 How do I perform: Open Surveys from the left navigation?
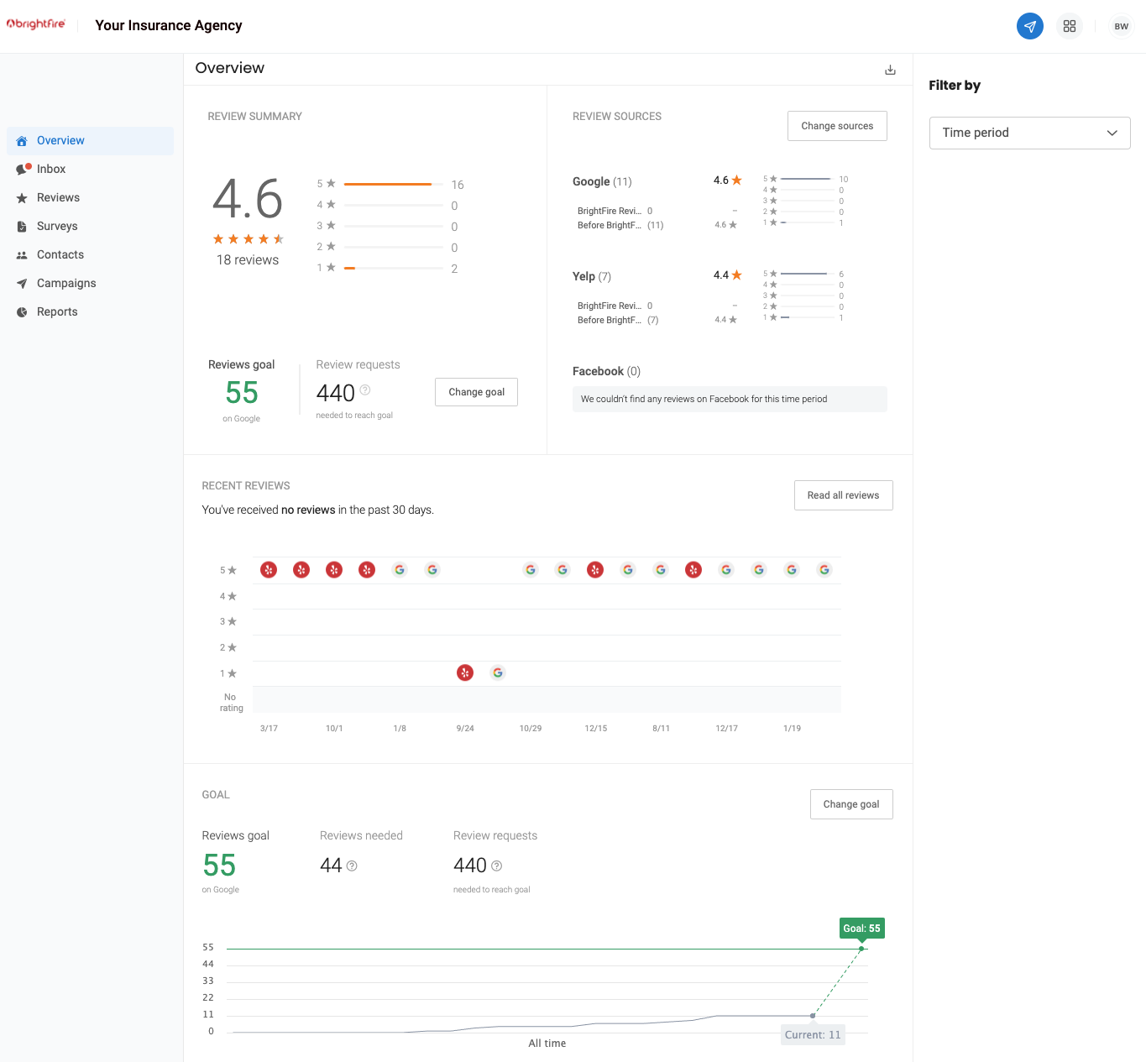pyautogui.click(x=57, y=226)
